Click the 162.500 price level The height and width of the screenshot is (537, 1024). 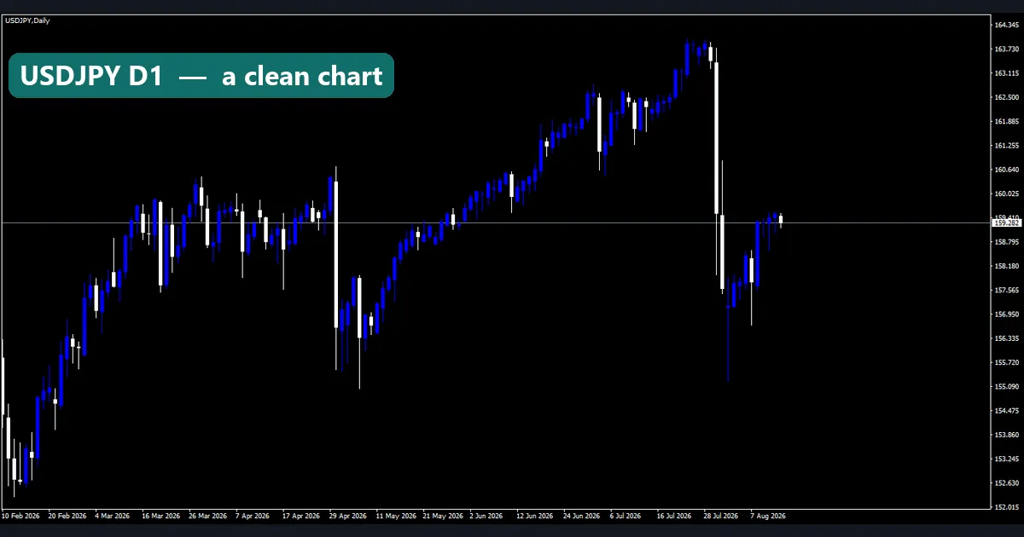[1007, 97]
